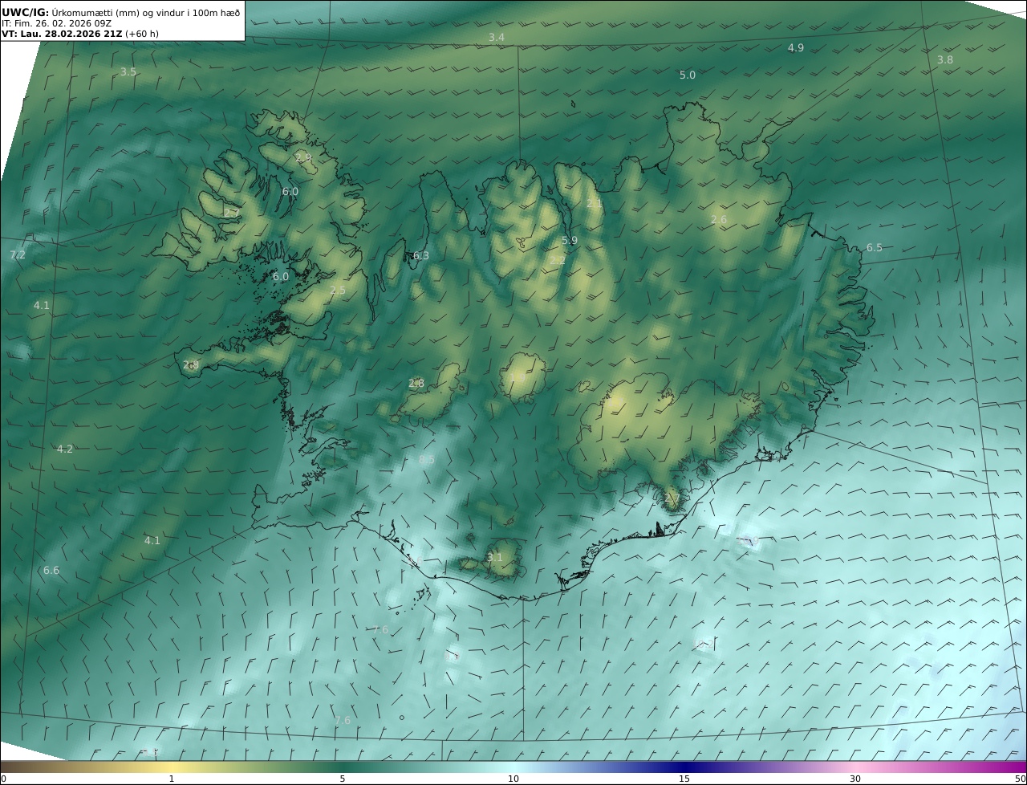Click the 4.9 value label on the map
The image size is (1027, 785).
[x=795, y=48]
